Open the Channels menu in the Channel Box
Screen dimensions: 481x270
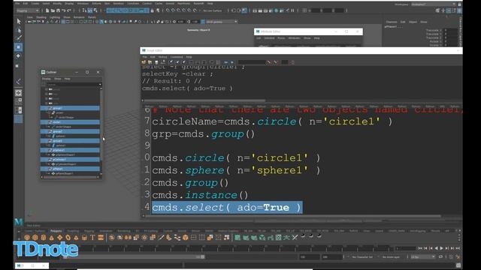click(392, 22)
